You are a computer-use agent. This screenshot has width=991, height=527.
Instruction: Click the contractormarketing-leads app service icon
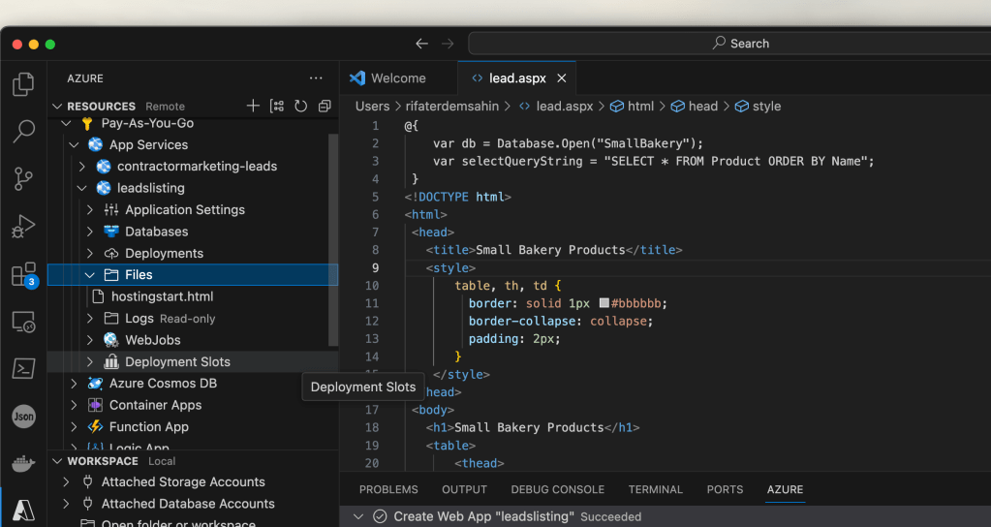click(104, 167)
